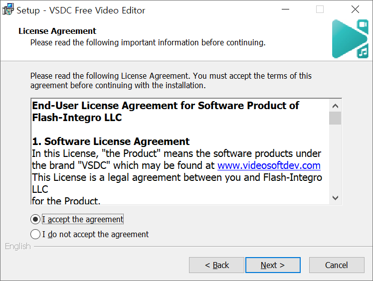The image size is (373, 281).
Task: Open the www.videosoftdev.com link
Action: (x=269, y=165)
